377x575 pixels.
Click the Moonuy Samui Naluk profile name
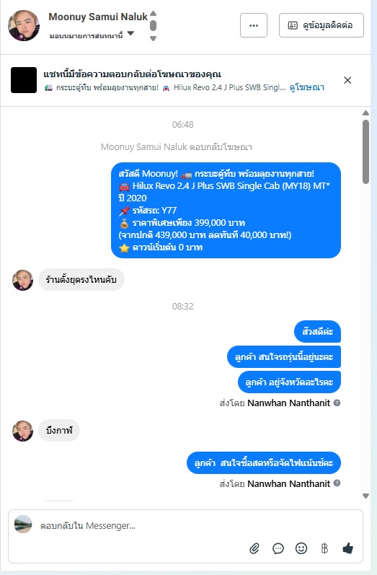(x=98, y=17)
